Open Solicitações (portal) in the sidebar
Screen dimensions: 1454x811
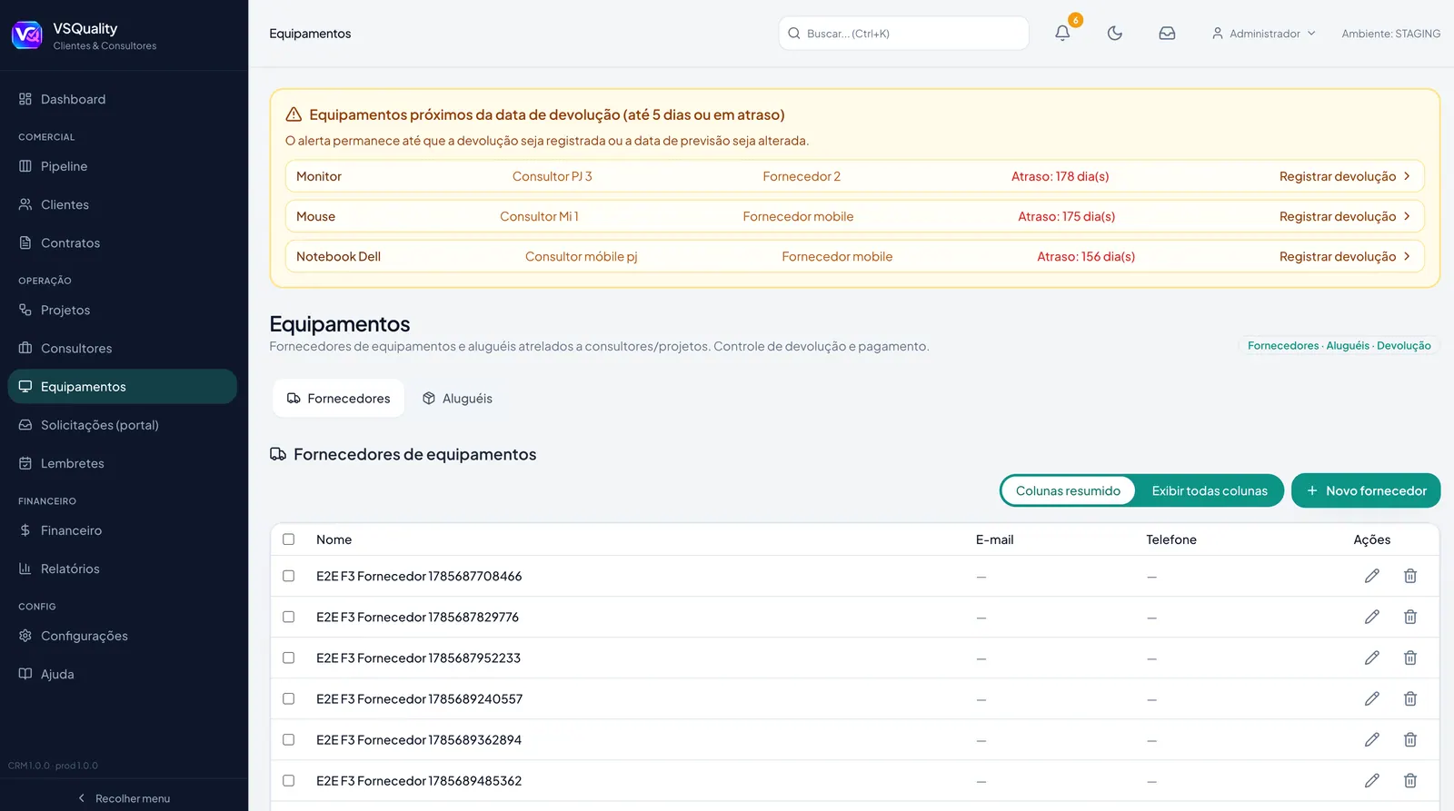pos(123,425)
